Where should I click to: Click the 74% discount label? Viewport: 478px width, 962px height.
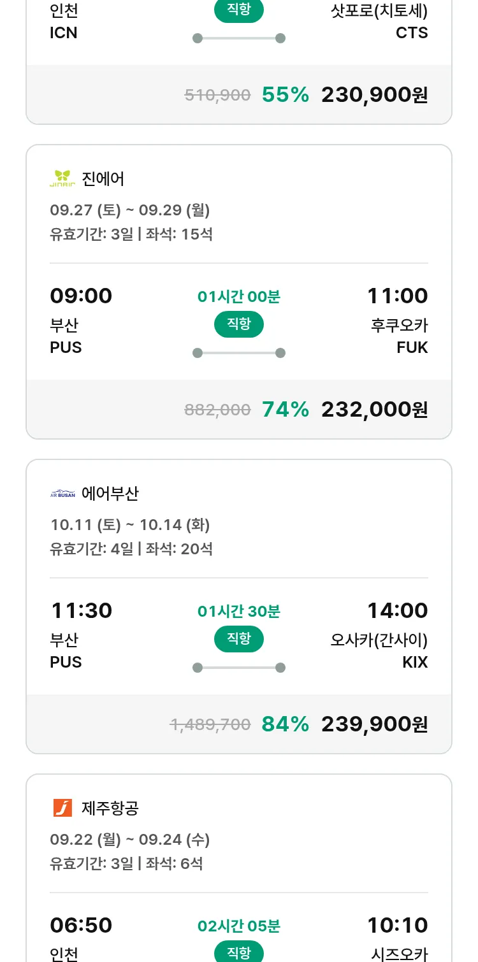(286, 410)
